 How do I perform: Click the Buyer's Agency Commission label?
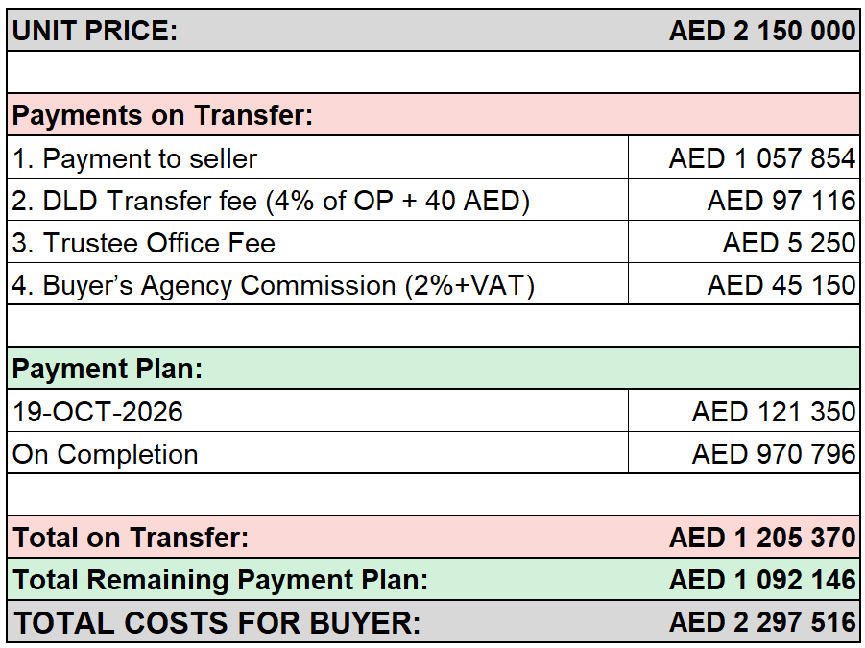pyautogui.click(x=273, y=285)
